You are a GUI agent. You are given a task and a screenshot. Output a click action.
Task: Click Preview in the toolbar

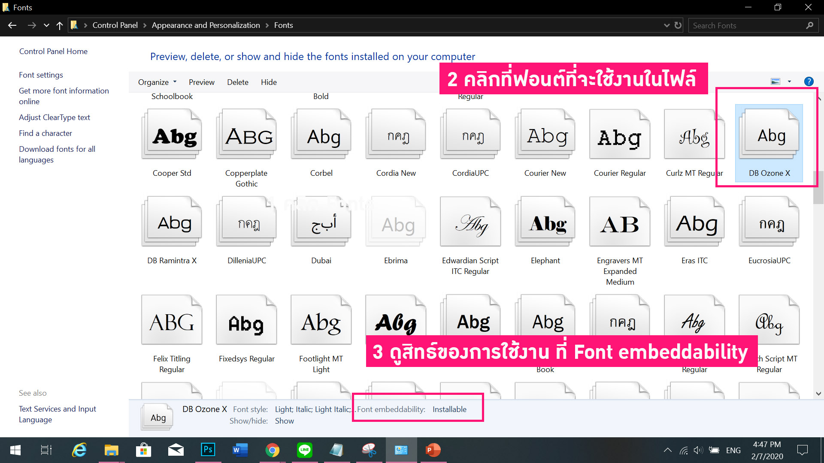[x=201, y=82]
